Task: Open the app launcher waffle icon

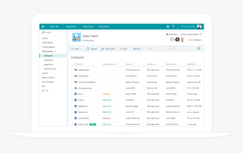Action: pos(43,27)
